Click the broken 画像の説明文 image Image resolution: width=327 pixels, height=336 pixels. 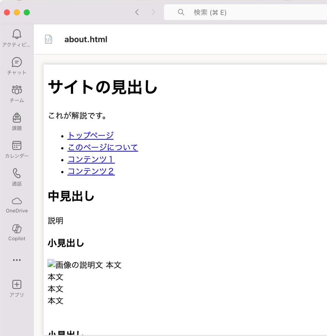point(51,263)
